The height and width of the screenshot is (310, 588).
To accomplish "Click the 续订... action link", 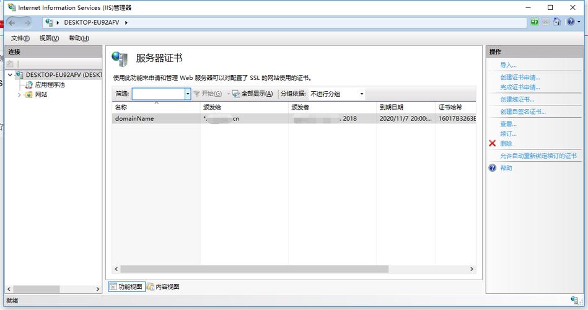I will (508, 133).
